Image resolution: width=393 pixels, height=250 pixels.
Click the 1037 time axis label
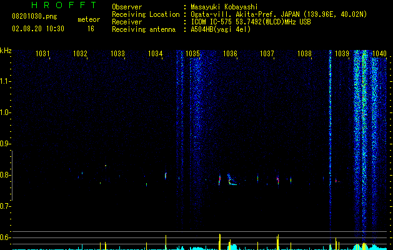[x=267, y=54]
